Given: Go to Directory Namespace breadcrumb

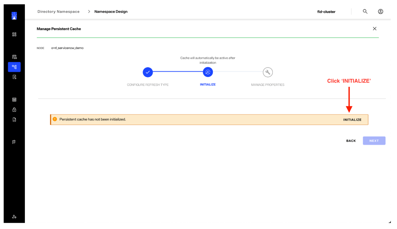Looking at the screenshot, I should [58, 12].
